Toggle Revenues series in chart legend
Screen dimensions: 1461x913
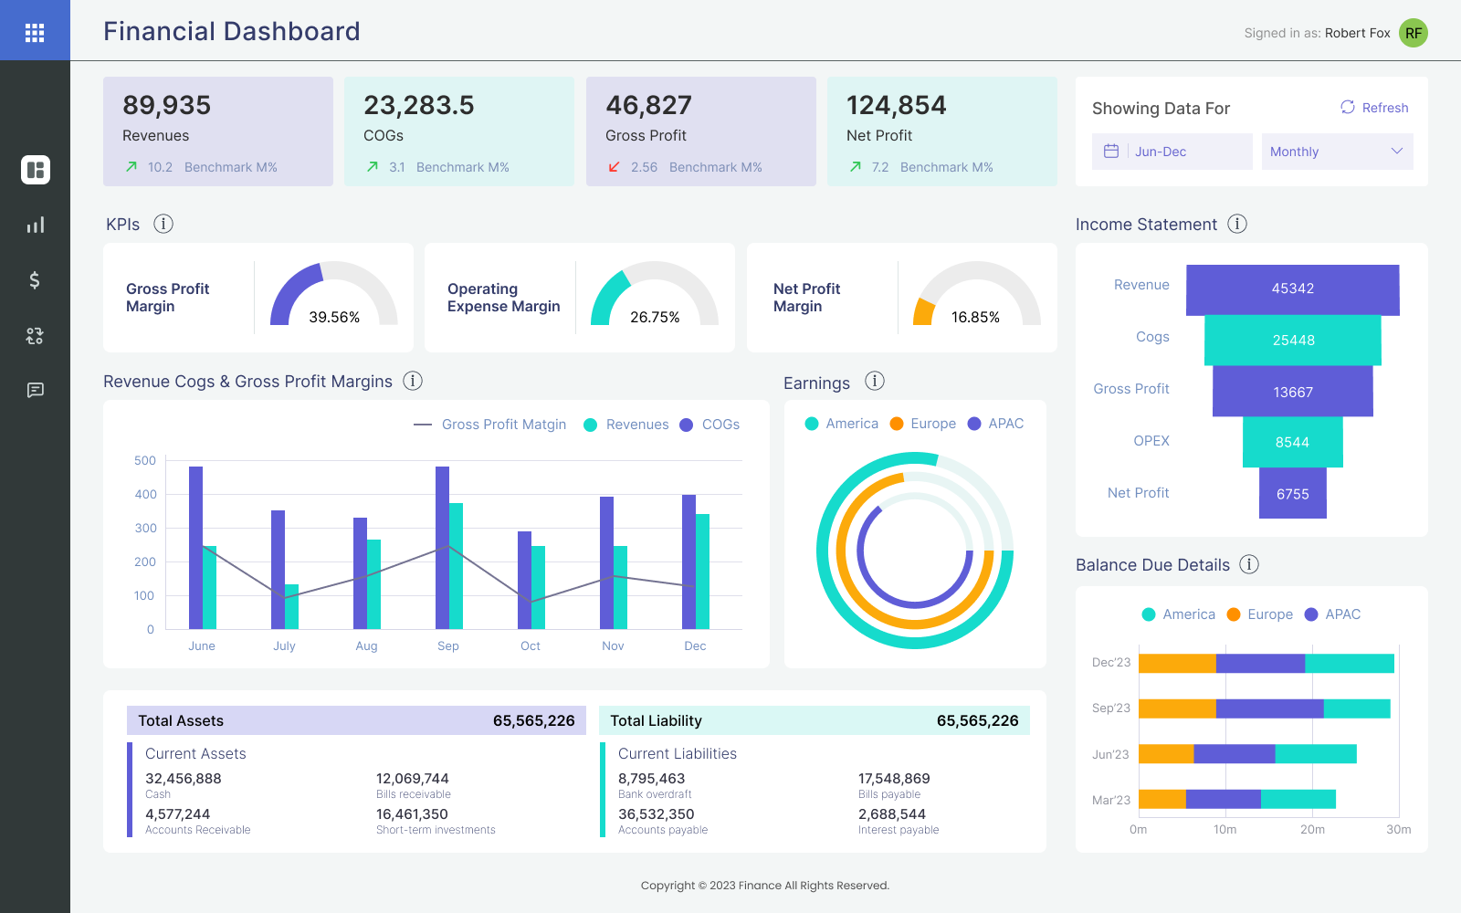pos(626,425)
